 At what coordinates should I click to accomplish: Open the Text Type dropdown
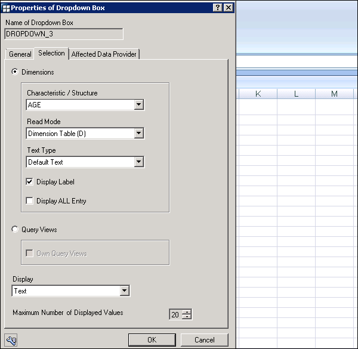[138, 162]
